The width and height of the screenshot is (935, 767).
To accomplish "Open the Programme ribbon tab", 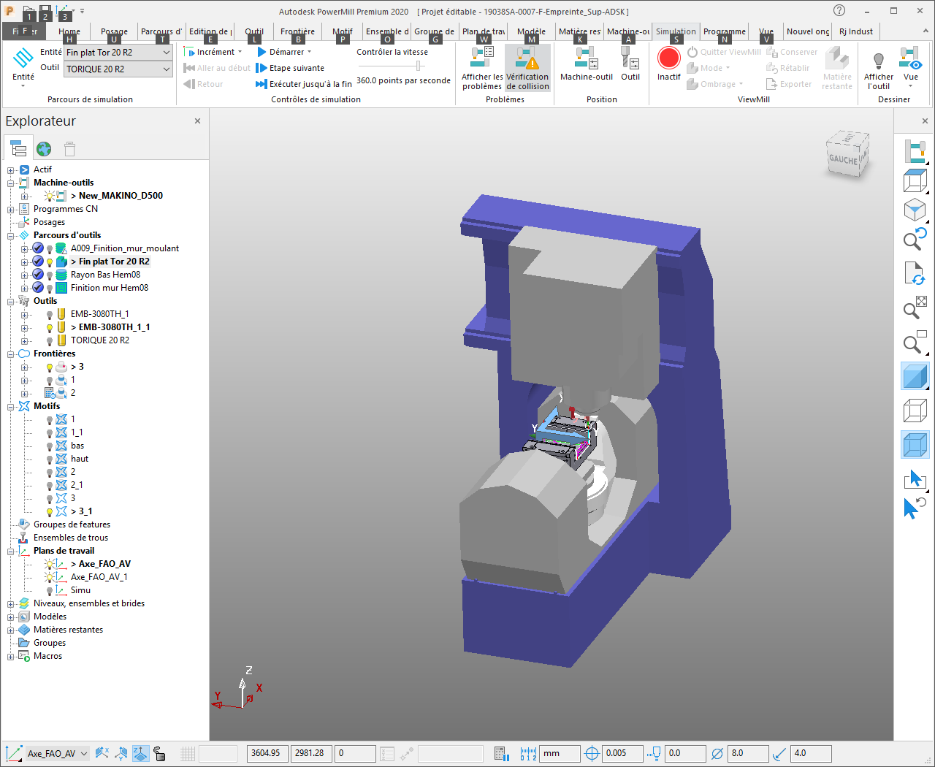I will pyautogui.click(x=724, y=31).
